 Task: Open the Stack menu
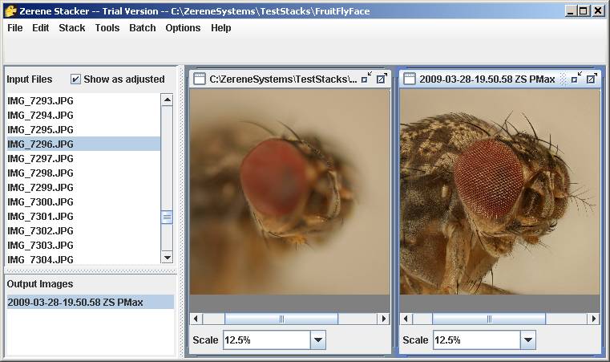[72, 27]
